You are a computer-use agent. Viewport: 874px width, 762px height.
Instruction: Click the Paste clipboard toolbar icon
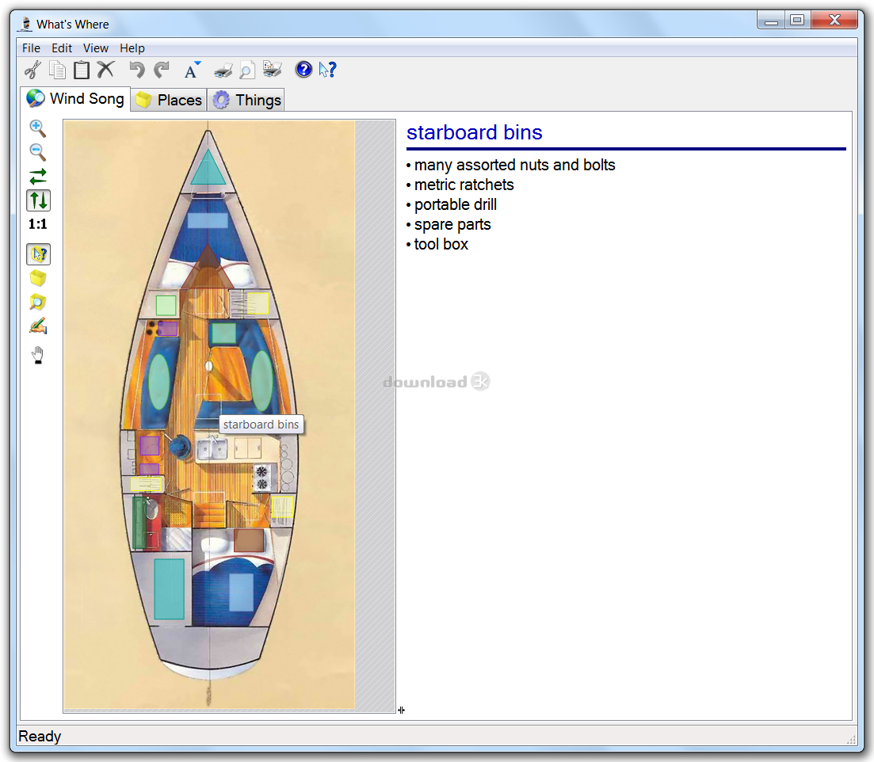point(81,70)
